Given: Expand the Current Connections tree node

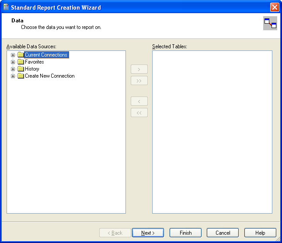Looking at the screenshot, I should (13, 55).
